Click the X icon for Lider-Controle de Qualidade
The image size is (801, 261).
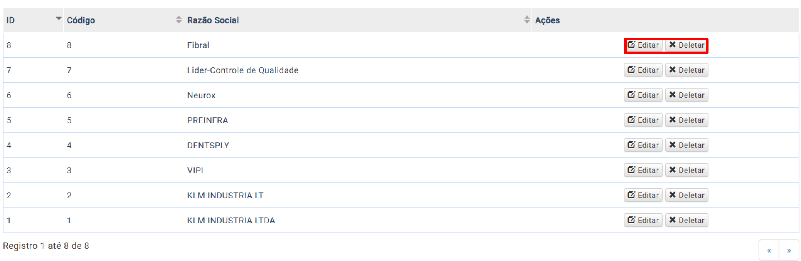point(672,70)
